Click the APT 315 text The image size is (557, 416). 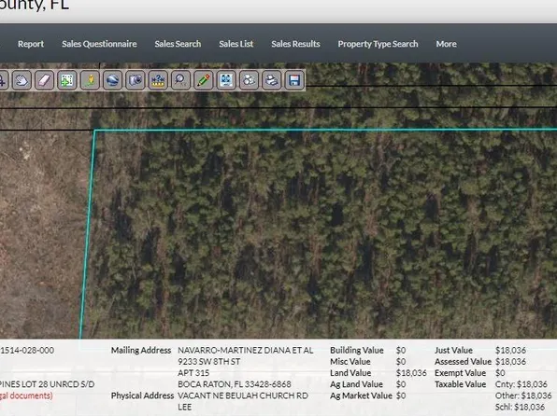(x=193, y=373)
